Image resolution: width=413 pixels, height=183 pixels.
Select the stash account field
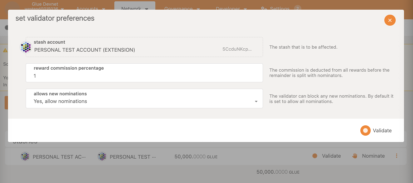click(144, 47)
